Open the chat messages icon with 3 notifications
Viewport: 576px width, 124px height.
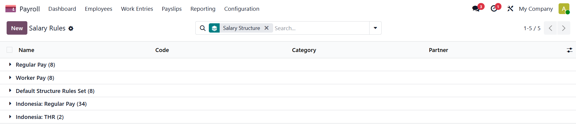(476, 9)
